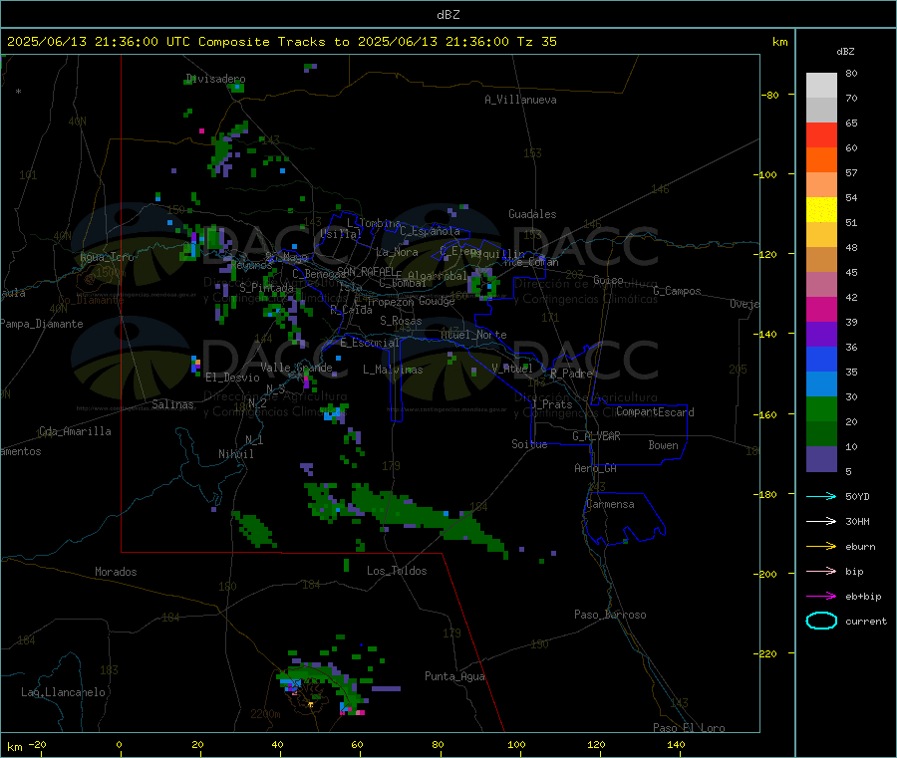Click the Punta_Agua location label
This screenshot has width=897, height=758.
click(454, 676)
